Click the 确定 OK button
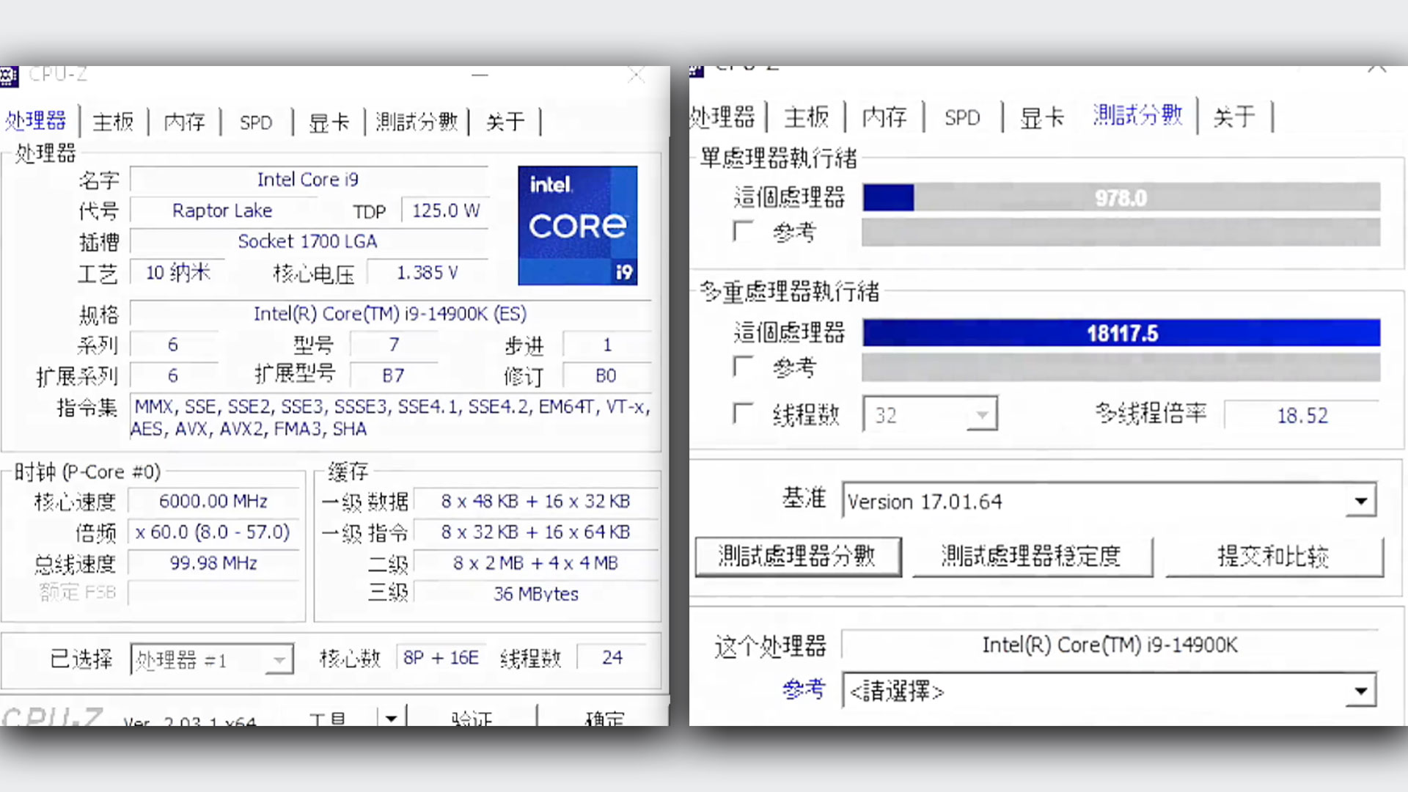The height and width of the screenshot is (792, 1408). tap(604, 717)
